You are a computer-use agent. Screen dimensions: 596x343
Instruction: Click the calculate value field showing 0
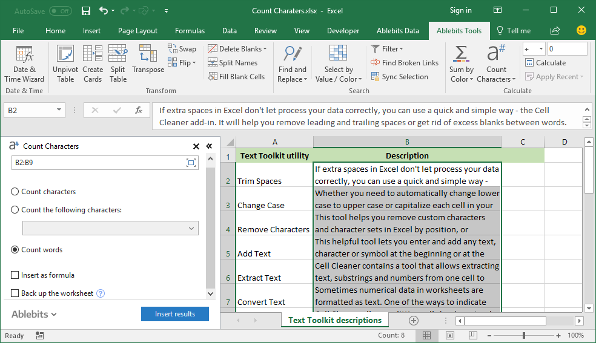(x=567, y=49)
